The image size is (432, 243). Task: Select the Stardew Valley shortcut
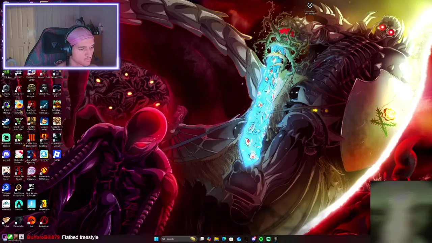(x=44, y=124)
